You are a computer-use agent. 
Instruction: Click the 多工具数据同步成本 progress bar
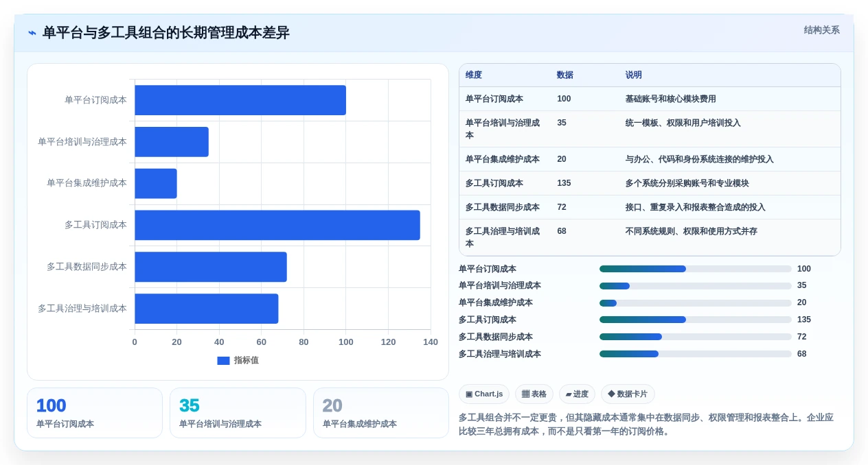point(696,337)
